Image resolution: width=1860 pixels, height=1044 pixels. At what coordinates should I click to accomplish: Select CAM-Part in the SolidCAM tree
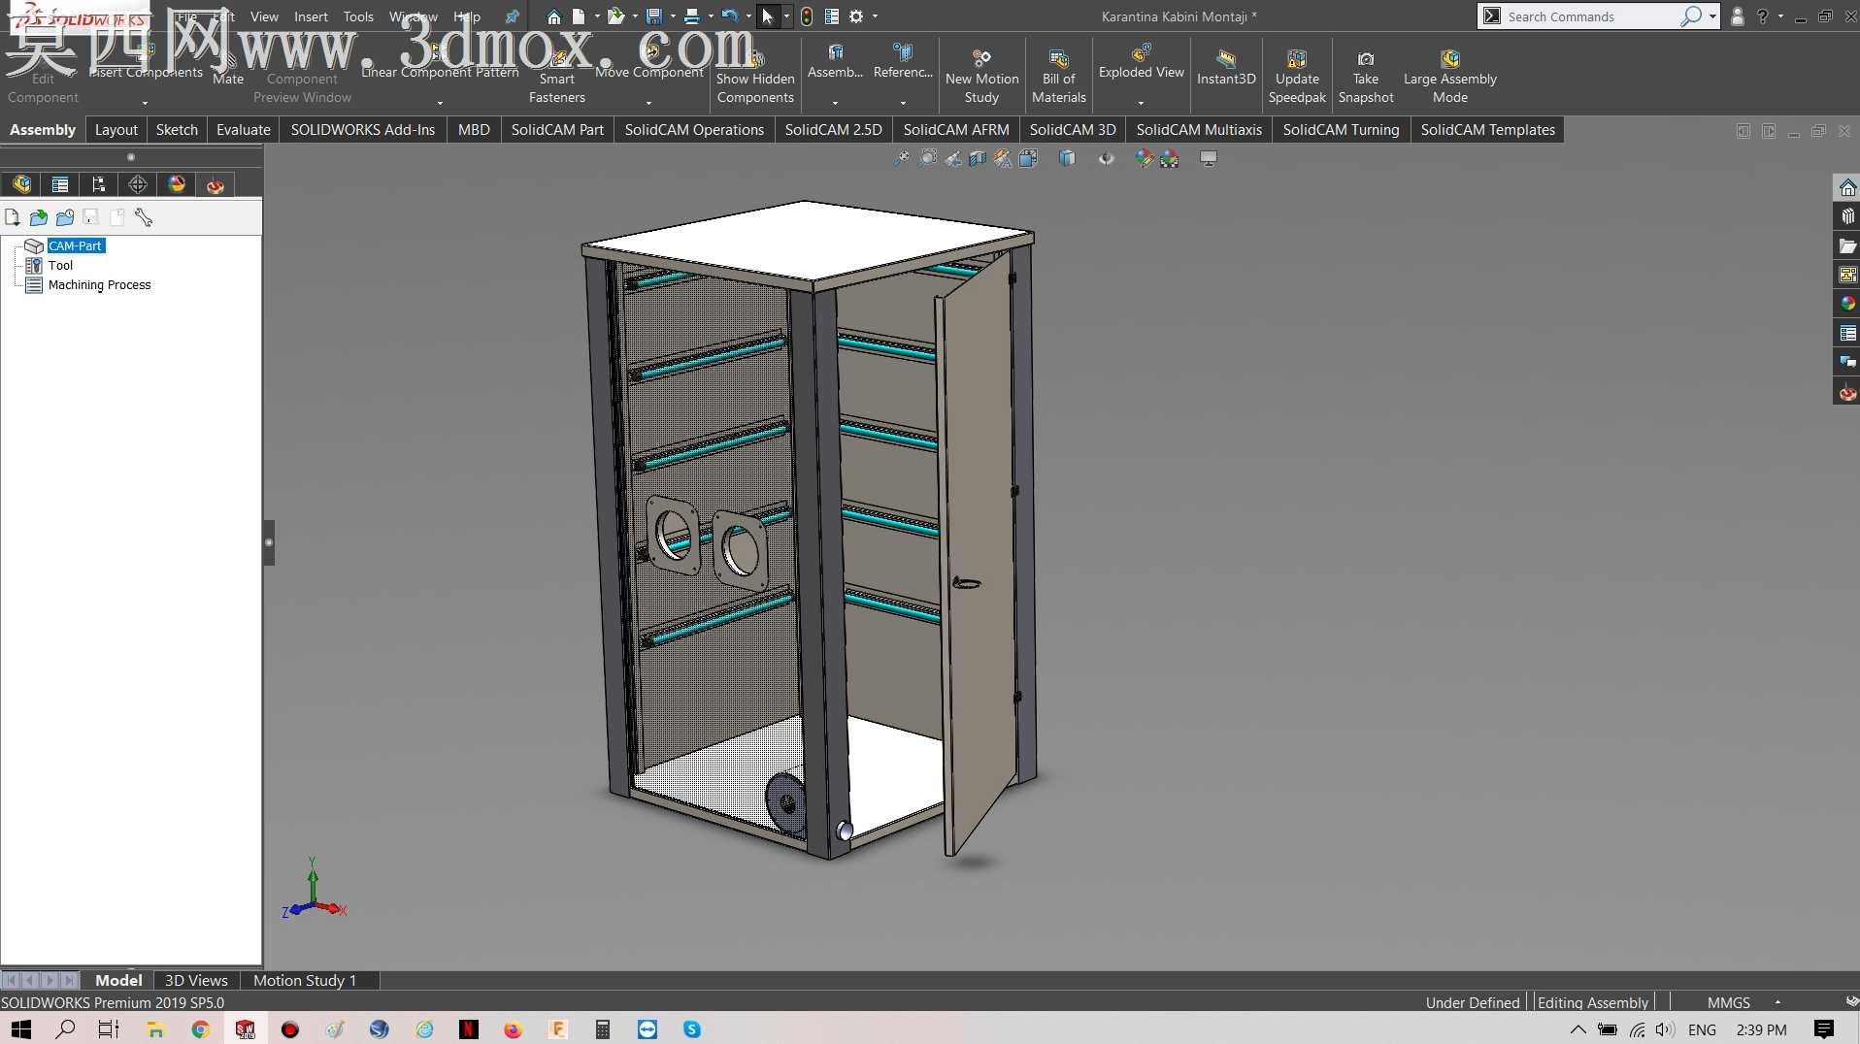76,246
